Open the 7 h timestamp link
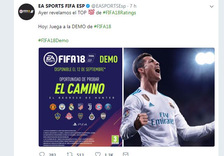Viewport: 224px width, 156px height. pos(133,6)
